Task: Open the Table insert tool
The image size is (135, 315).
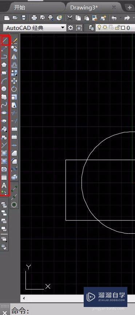Action: [4, 177]
